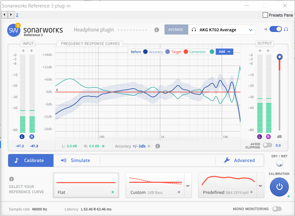295x216 pixels.
Task: Click the output right channel R badge
Action: (x=268, y=137)
